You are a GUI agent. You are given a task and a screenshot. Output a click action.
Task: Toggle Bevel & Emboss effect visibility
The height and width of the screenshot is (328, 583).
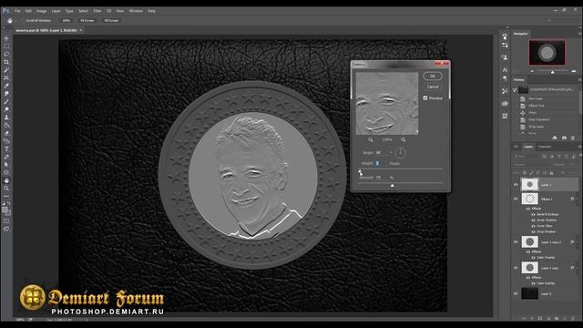[533, 214]
